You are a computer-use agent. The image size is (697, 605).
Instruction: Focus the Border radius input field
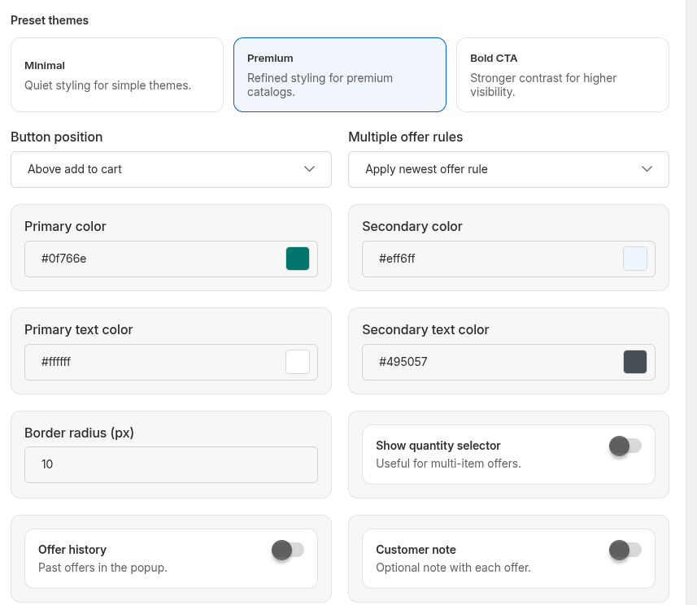point(171,464)
